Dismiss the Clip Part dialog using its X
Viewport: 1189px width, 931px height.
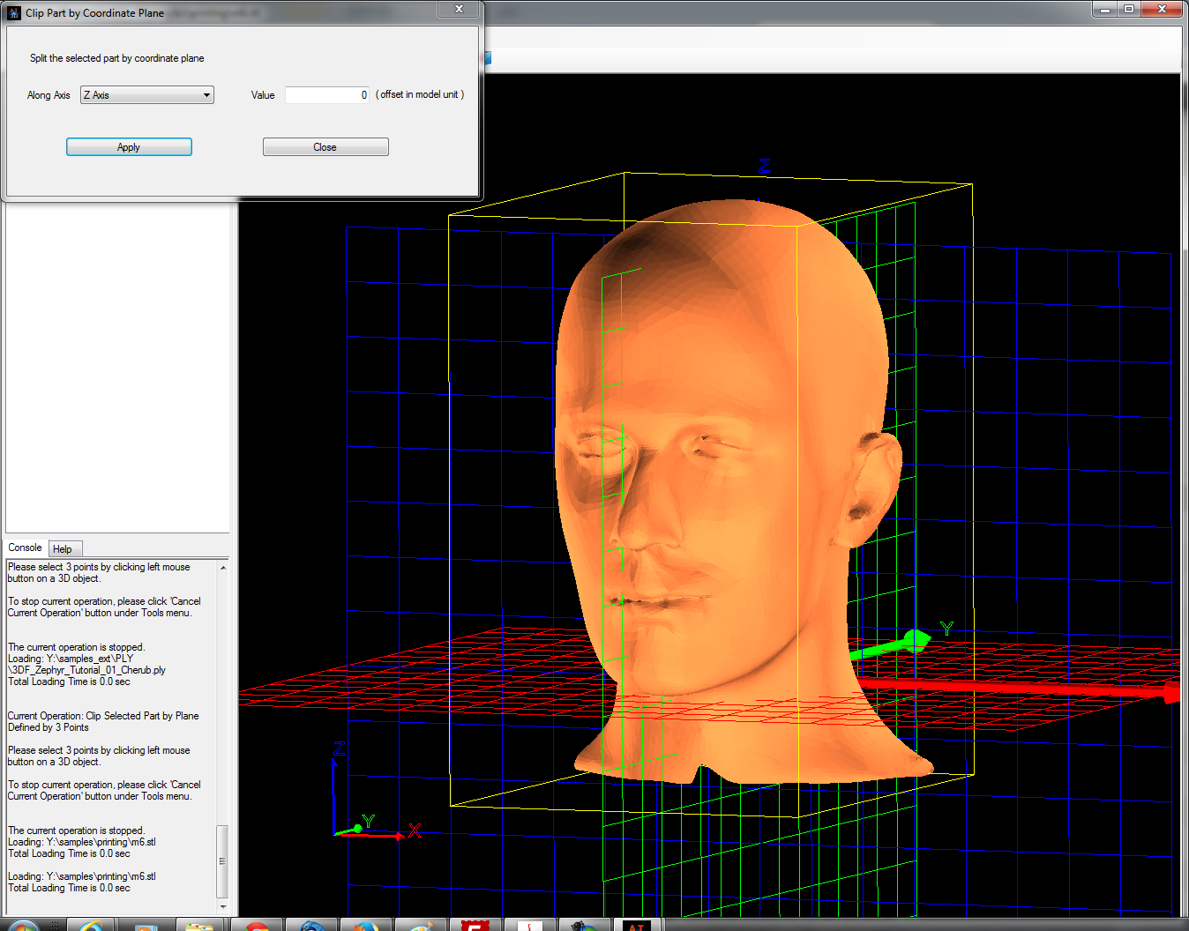pyautogui.click(x=459, y=9)
